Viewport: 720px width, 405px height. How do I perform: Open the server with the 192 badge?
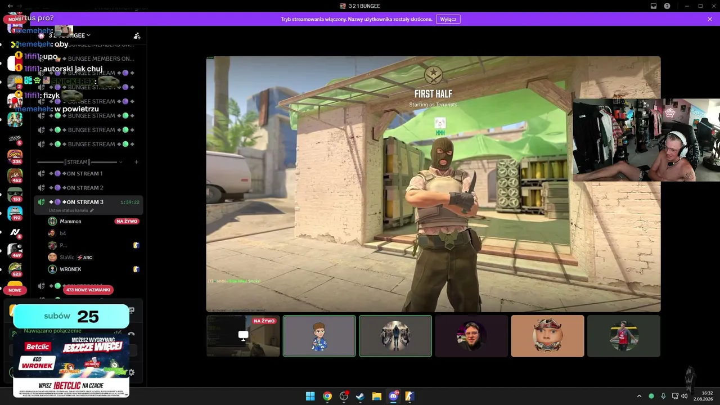coord(15,213)
